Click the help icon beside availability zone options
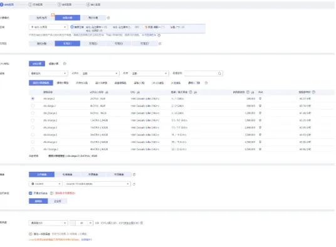 [160, 43]
